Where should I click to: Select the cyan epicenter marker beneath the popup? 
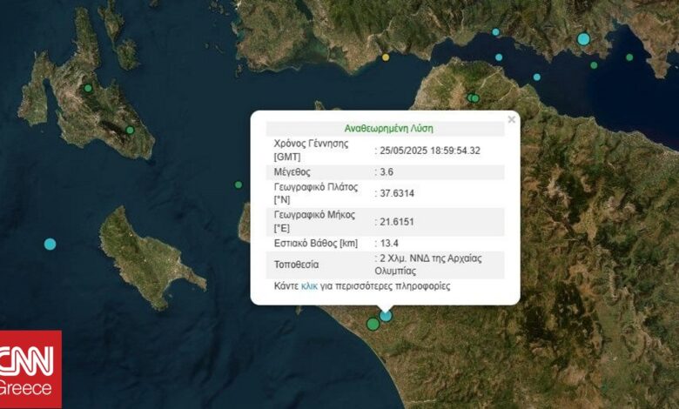point(386,315)
